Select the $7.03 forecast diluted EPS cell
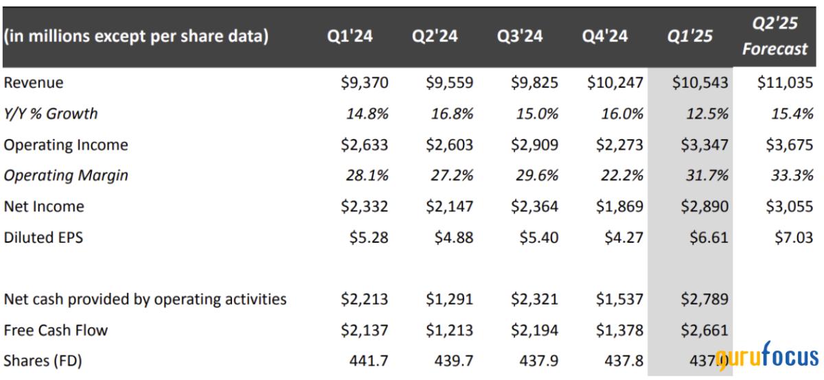 pyautogui.click(x=794, y=237)
